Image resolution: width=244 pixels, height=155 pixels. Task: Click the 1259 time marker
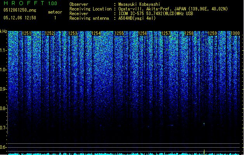(x=212, y=33)
